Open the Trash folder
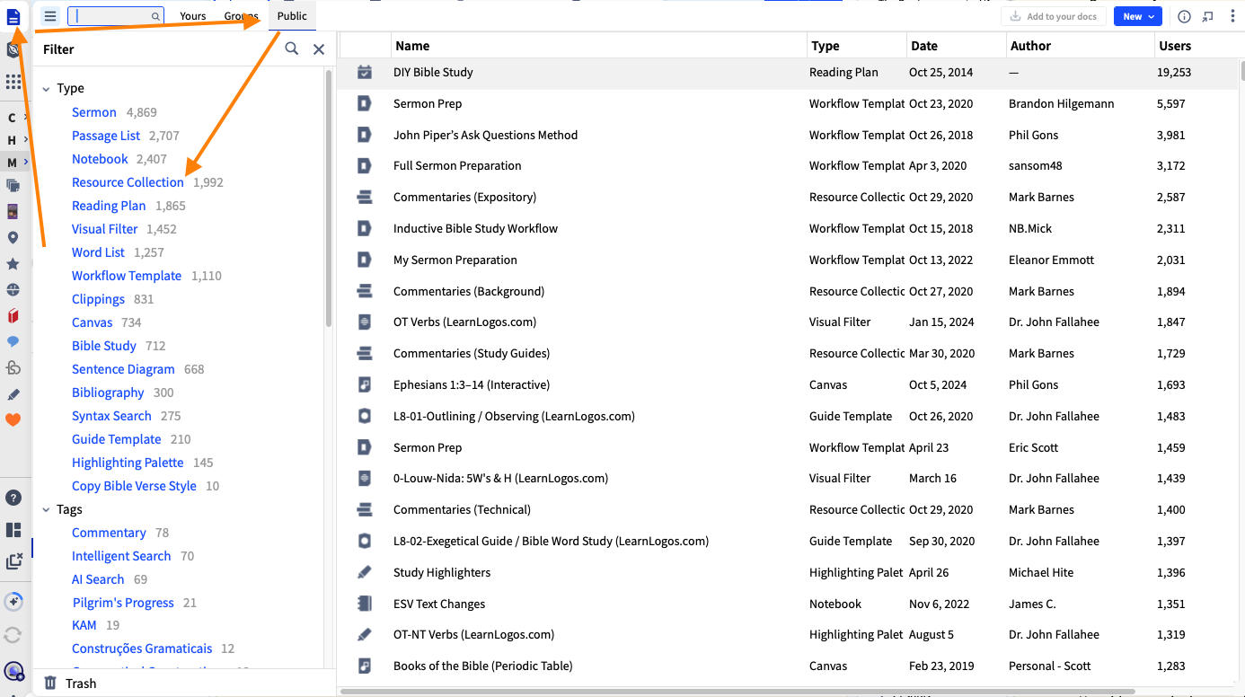The image size is (1245, 697). point(70,684)
